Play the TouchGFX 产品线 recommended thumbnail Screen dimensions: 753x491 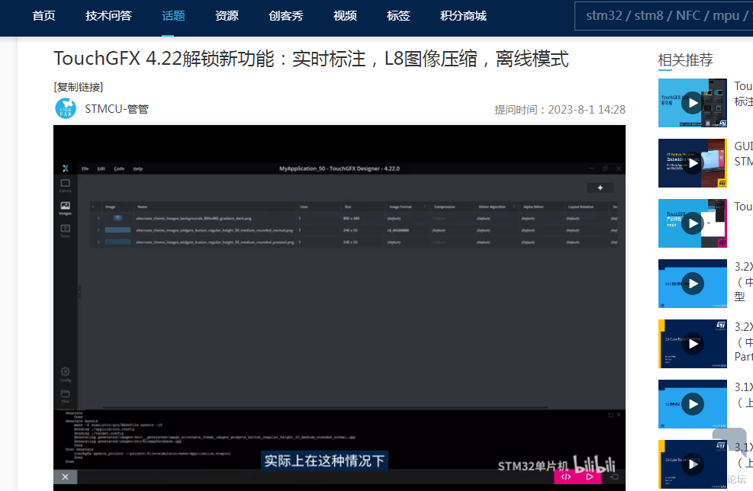tap(693, 223)
